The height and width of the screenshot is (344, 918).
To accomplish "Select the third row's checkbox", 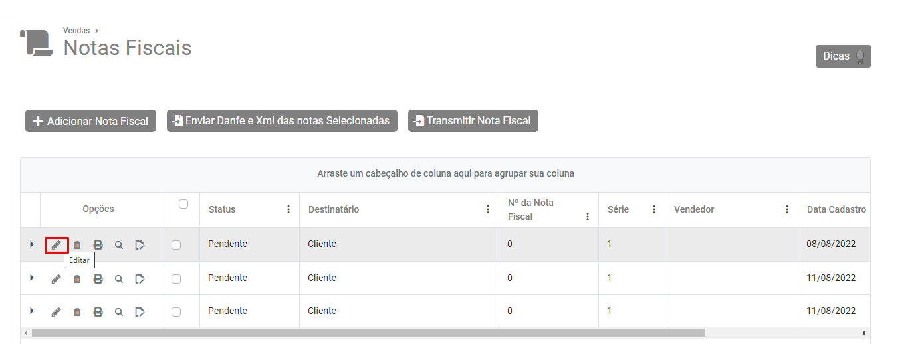I will pyautogui.click(x=176, y=311).
